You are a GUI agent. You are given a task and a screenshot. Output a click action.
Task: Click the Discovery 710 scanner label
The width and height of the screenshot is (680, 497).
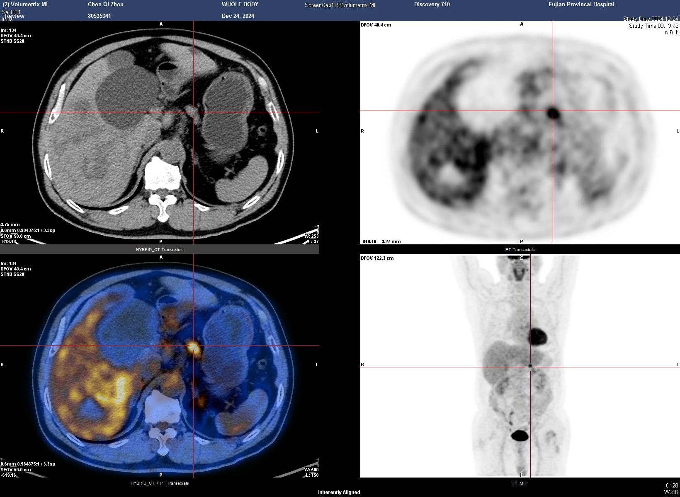pyautogui.click(x=432, y=5)
